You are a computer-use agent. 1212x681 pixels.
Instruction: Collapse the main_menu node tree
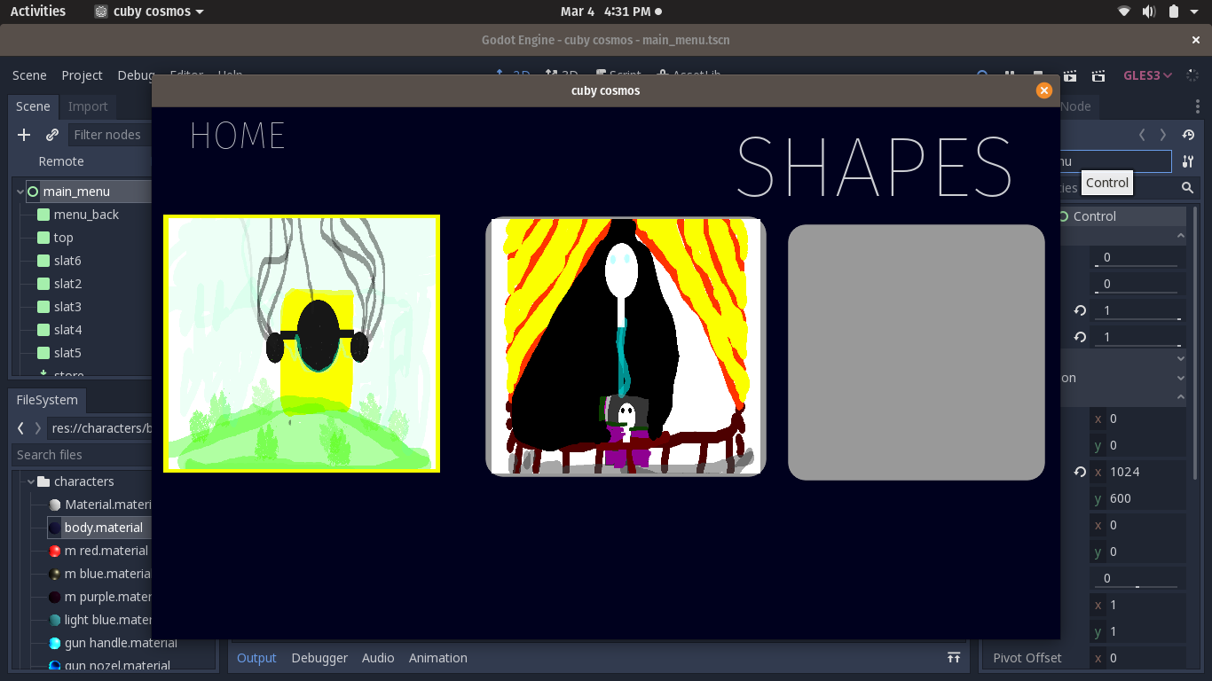(x=20, y=192)
